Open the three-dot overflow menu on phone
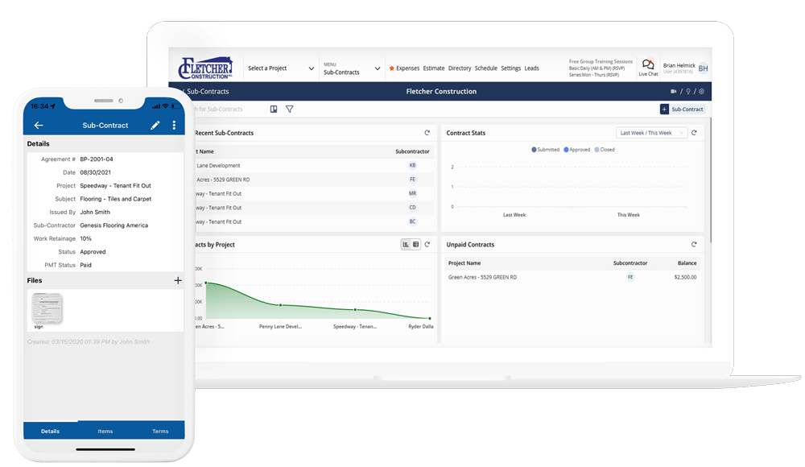Screen dimensions: 805x467 click(x=174, y=126)
